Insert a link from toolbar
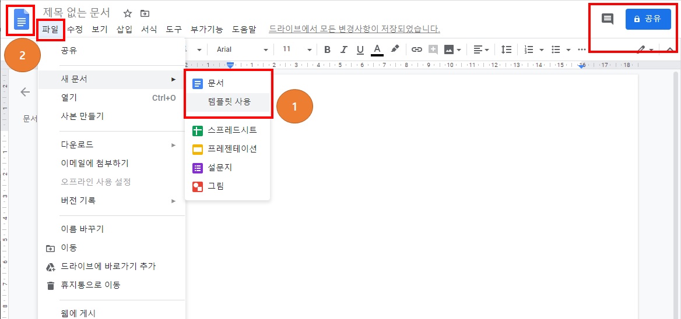Image resolution: width=681 pixels, height=319 pixels. (x=417, y=50)
